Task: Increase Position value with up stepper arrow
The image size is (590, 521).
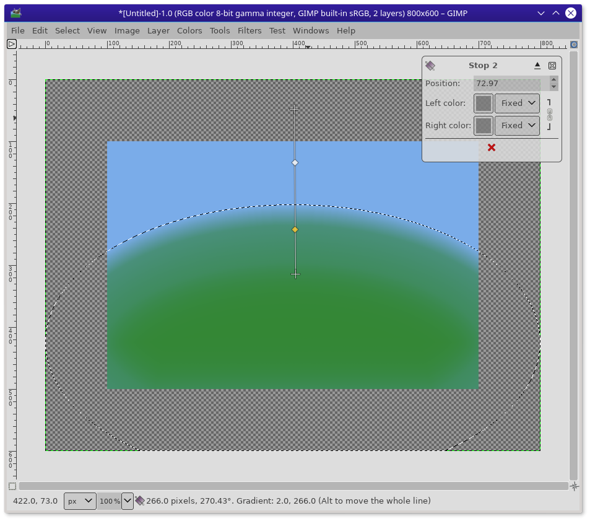Action: [553, 80]
